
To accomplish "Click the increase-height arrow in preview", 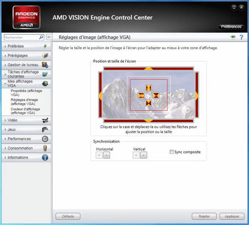I will pos(148,88).
